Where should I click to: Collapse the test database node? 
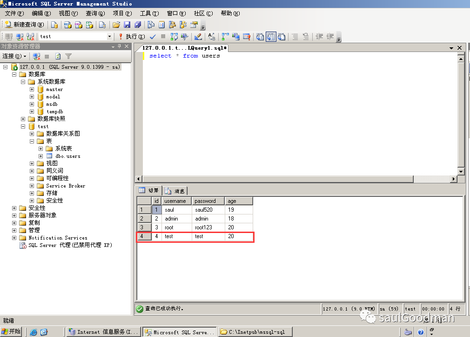[x=23, y=126]
